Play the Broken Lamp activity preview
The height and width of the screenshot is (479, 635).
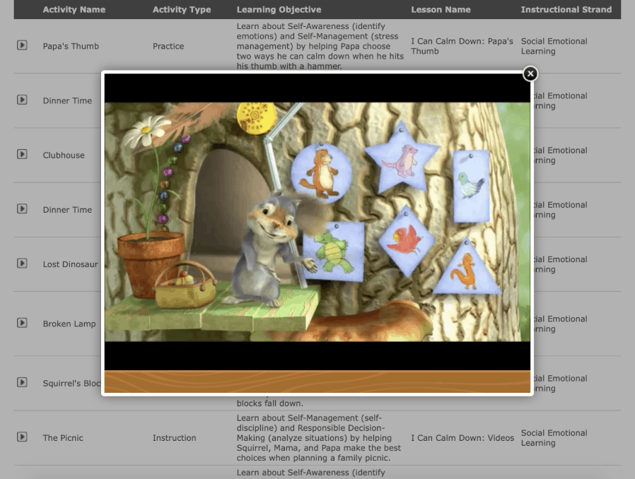(22, 323)
